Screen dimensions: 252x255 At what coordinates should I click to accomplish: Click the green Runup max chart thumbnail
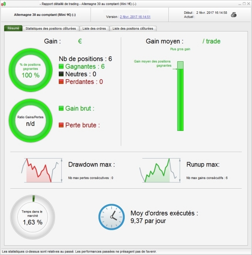coord(160,170)
